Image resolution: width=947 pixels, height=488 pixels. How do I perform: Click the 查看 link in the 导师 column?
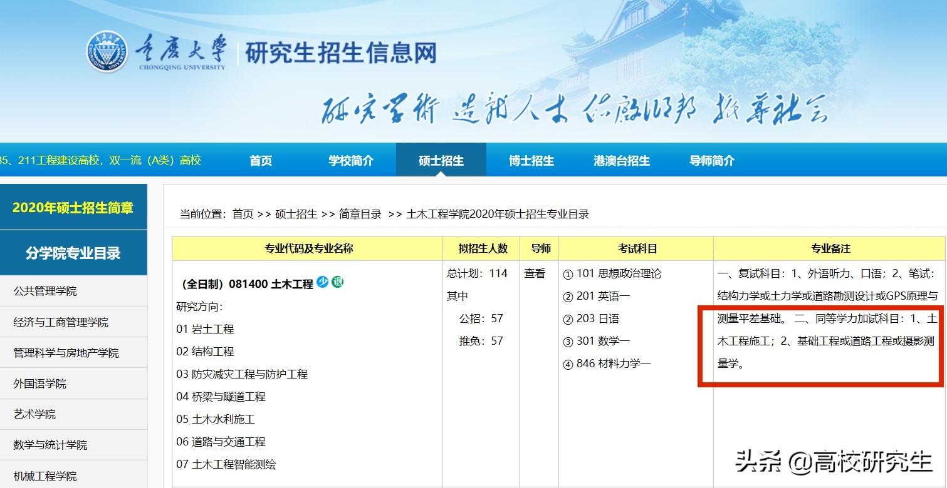tap(535, 273)
